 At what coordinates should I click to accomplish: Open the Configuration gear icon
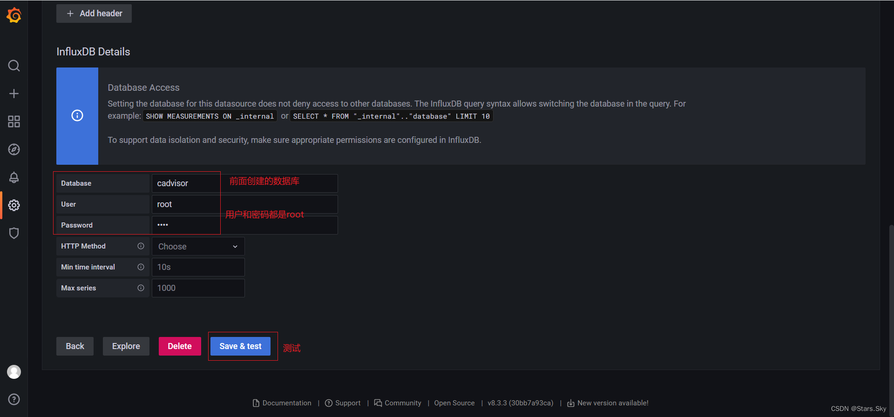(x=14, y=205)
